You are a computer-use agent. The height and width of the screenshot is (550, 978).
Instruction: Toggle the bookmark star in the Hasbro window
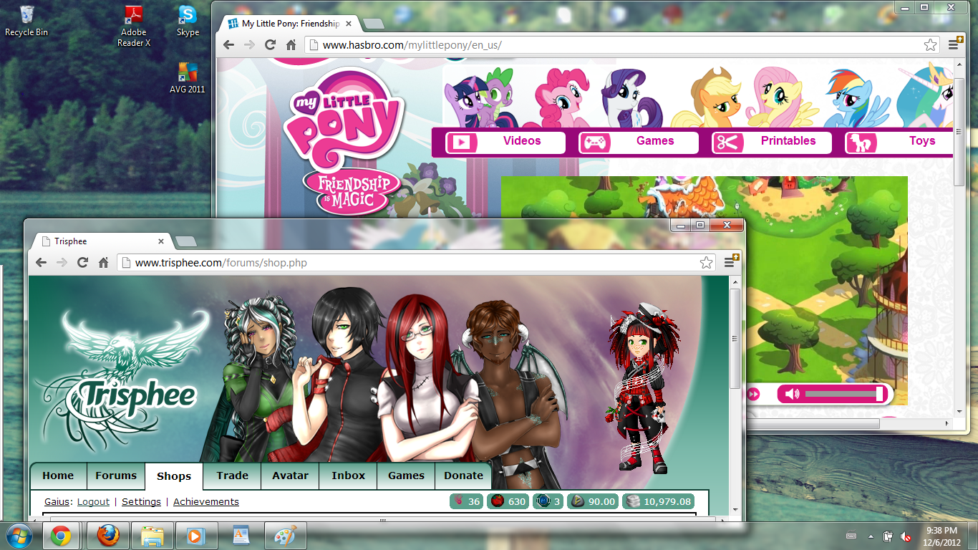coord(930,44)
